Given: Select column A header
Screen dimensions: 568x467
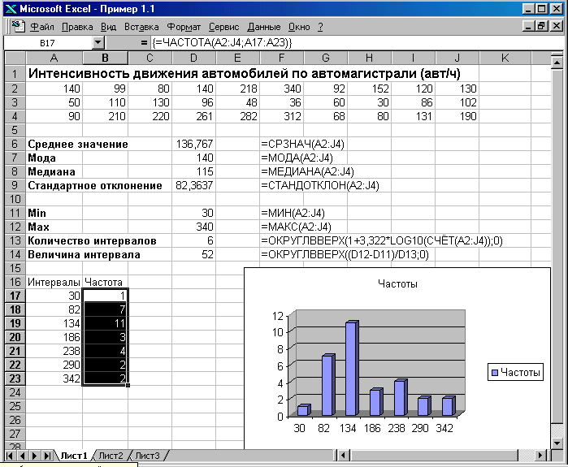Looking at the screenshot, I should pyautogui.click(x=54, y=58).
